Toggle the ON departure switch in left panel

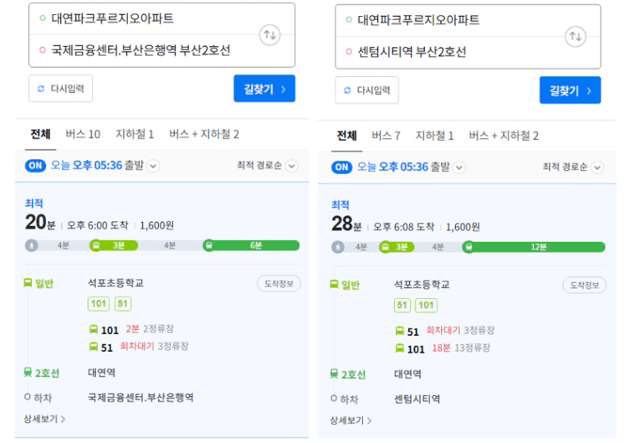(x=35, y=166)
